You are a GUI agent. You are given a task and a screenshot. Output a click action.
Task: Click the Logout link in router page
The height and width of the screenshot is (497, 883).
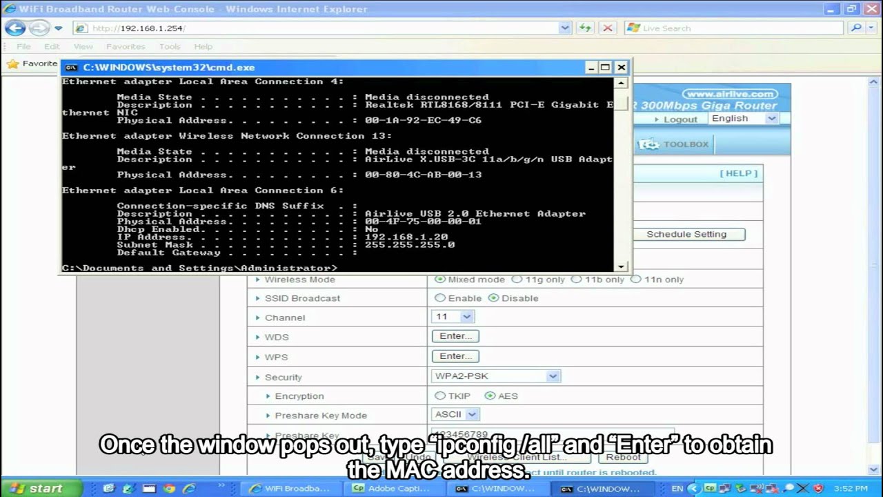(680, 119)
